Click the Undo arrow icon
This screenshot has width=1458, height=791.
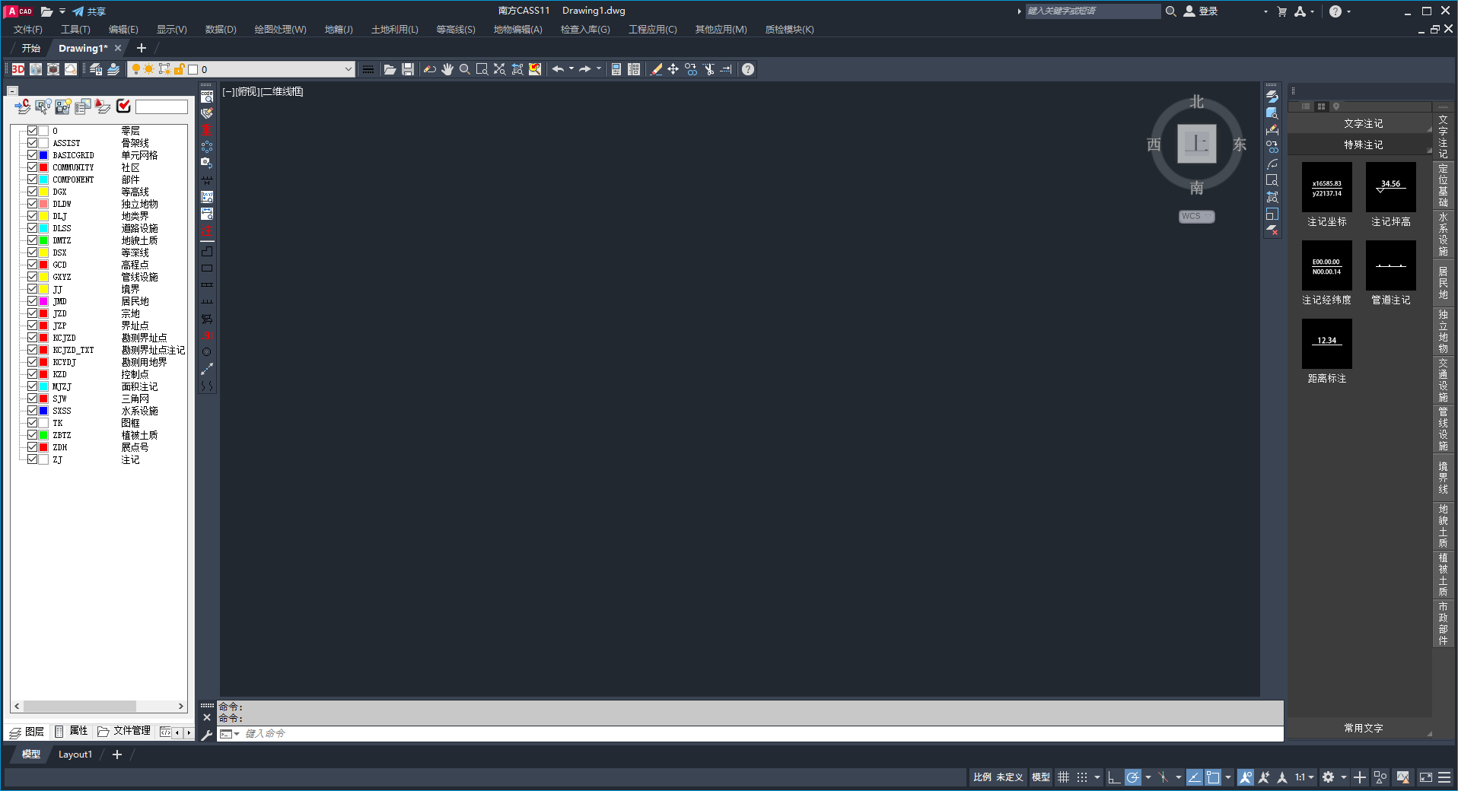[558, 69]
